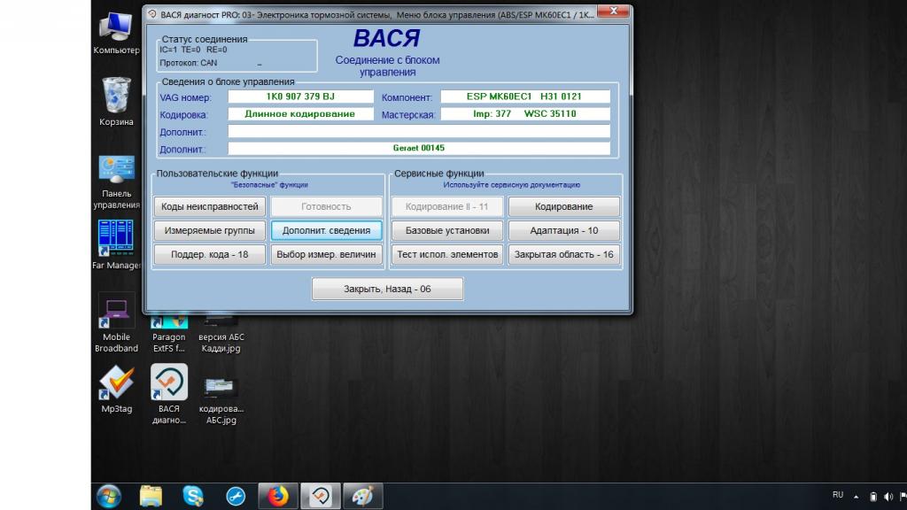Open Панель управления desktop icon
The height and width of the screenshot is (510, 907).
pos(116,182)
